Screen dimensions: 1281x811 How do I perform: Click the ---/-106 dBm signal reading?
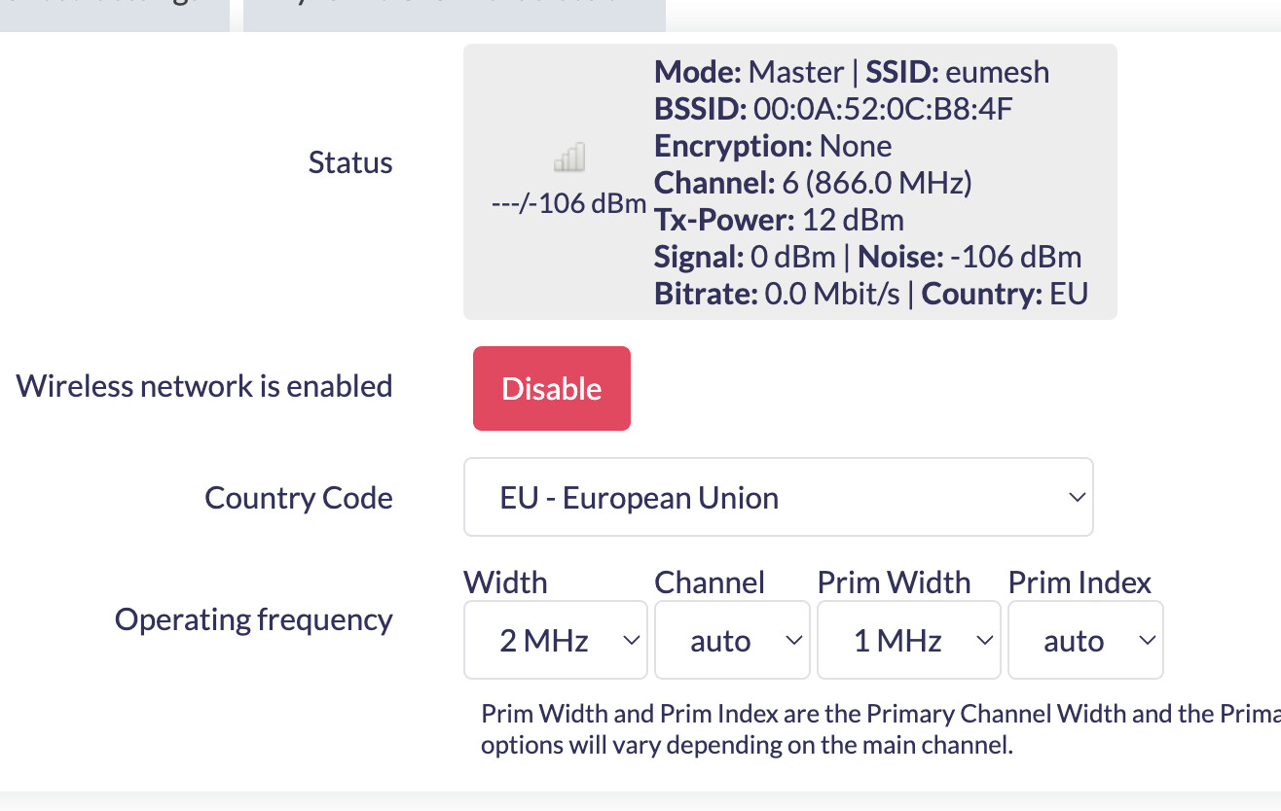[569, 204]
